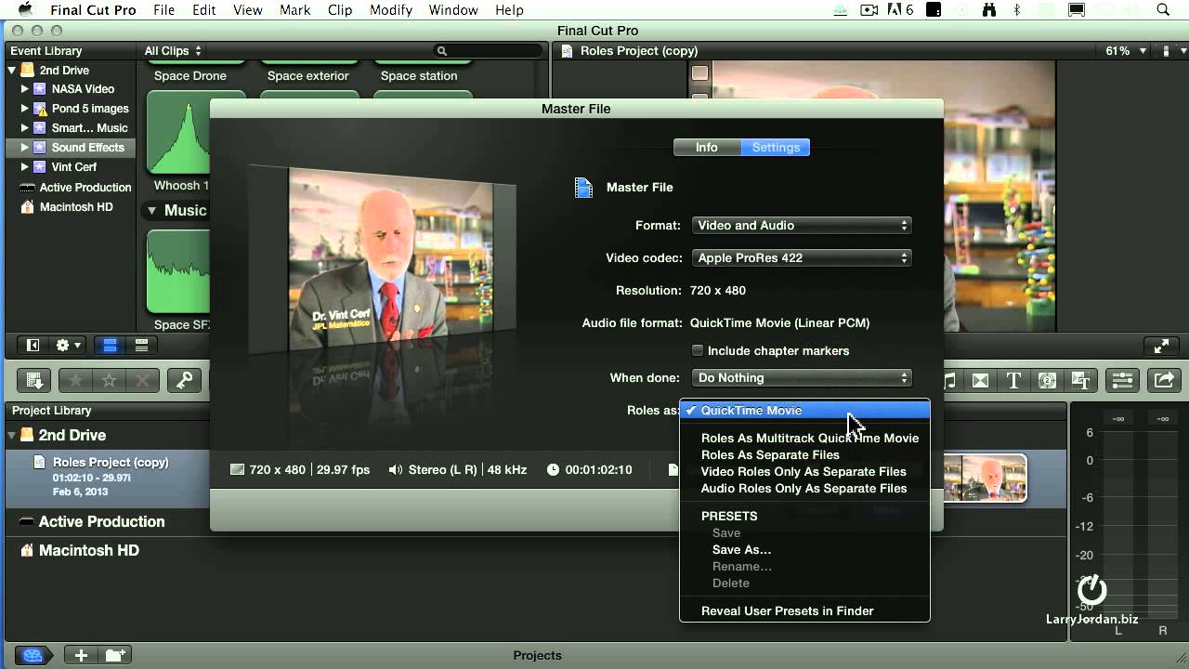The width and height of the screenshot is (1189, 669).
Task: Click the LarryJordan.biz power logo
Action: [x=1092, y=589]
